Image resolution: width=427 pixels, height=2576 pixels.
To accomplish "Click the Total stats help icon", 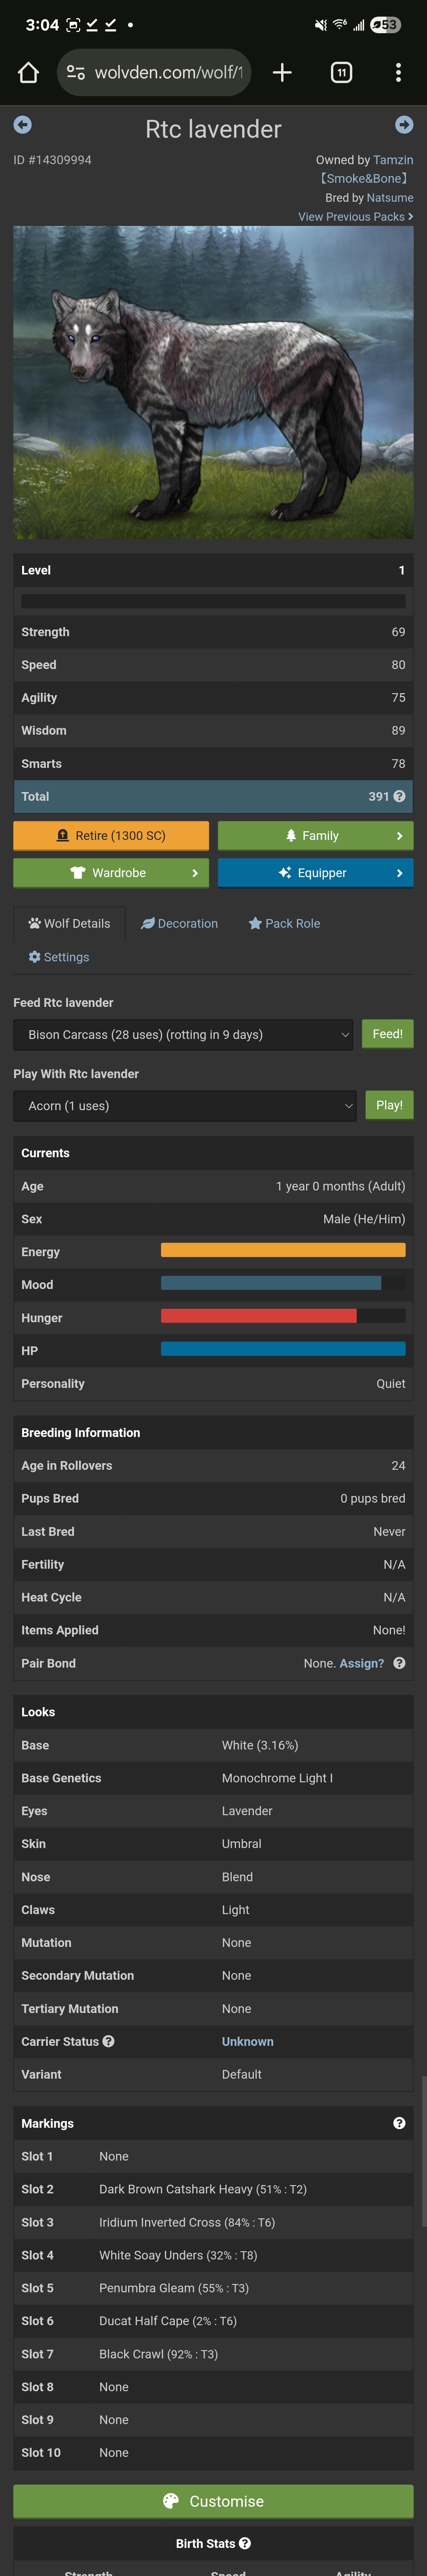I will point(399,796).
